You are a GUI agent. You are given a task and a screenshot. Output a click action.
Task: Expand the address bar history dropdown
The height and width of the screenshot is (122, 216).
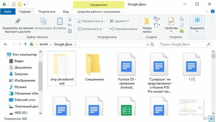click(x=148, y=44)
